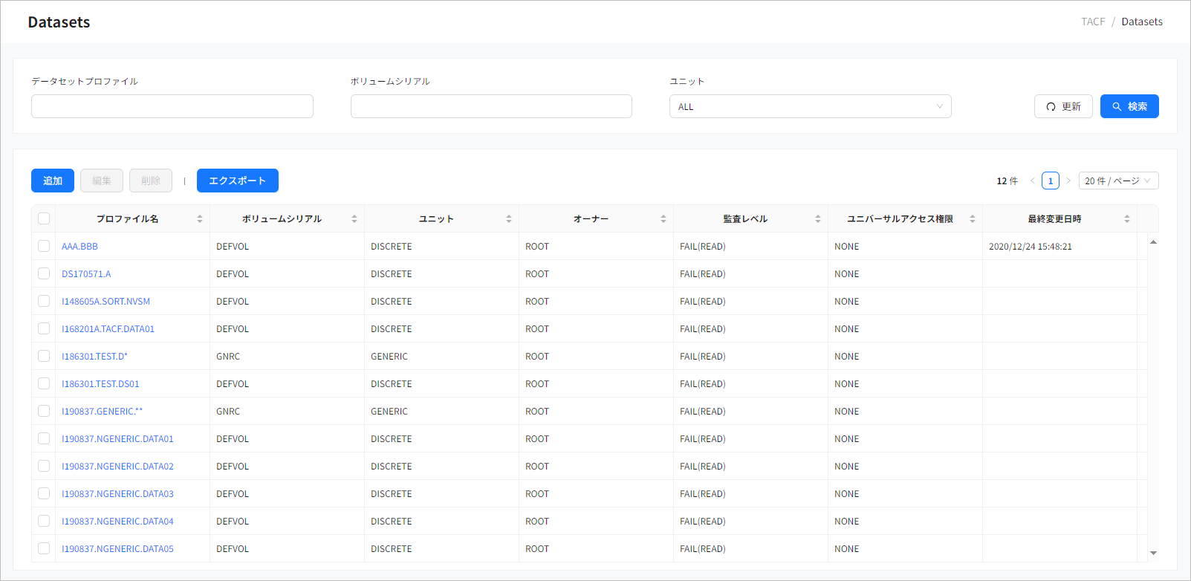The height and width of the screenshot is (581, 1191).
Task: Sort by ユニバーサルアクセス権限 column sort icon
Action: coord(973,219)
